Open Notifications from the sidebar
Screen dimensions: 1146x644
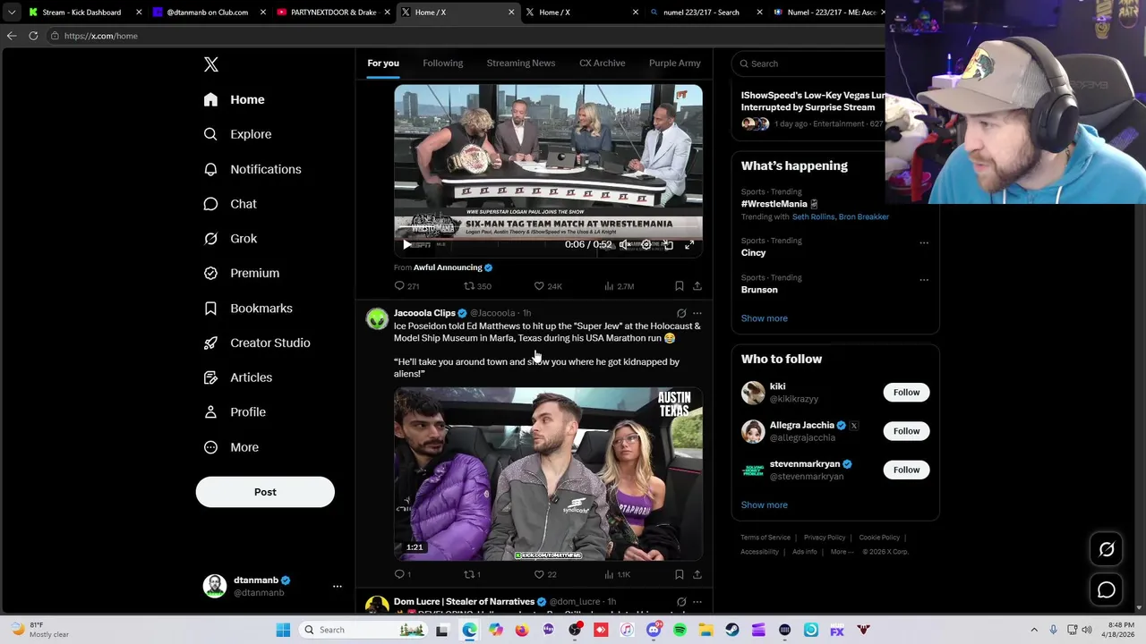(252, 169)
